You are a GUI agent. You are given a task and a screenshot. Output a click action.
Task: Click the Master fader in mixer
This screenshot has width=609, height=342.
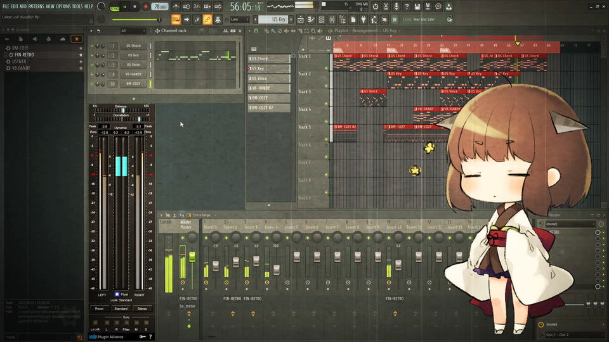pyautogui.click(x=192, y=256)
